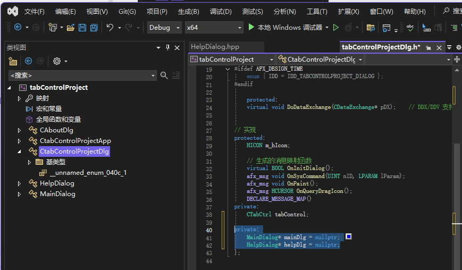Open the Debug configuration dropdown
The height and width of the screenshot is (270, 462).
165,28
